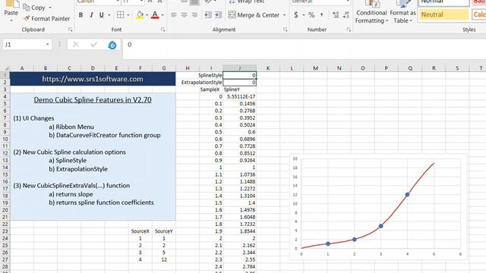Open fill color dropdown arrow

[147, 15]
